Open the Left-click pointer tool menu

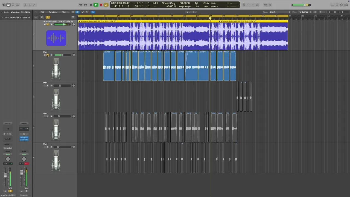pos(188,12)
